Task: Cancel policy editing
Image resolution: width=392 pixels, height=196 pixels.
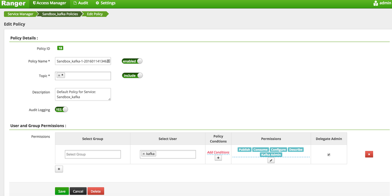Action: click(x=78, y=191)
